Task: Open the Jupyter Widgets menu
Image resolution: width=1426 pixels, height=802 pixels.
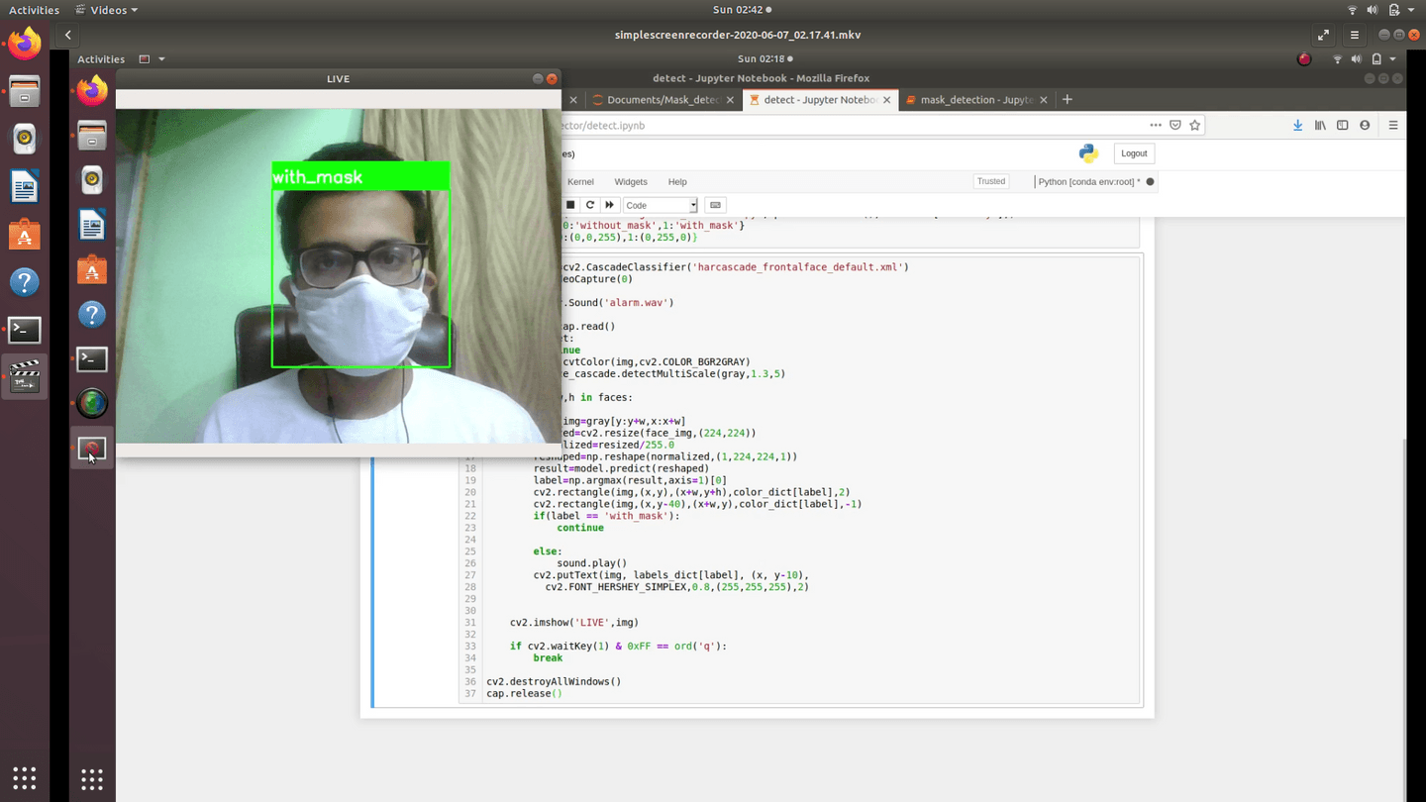Action: tap(631, 182)
